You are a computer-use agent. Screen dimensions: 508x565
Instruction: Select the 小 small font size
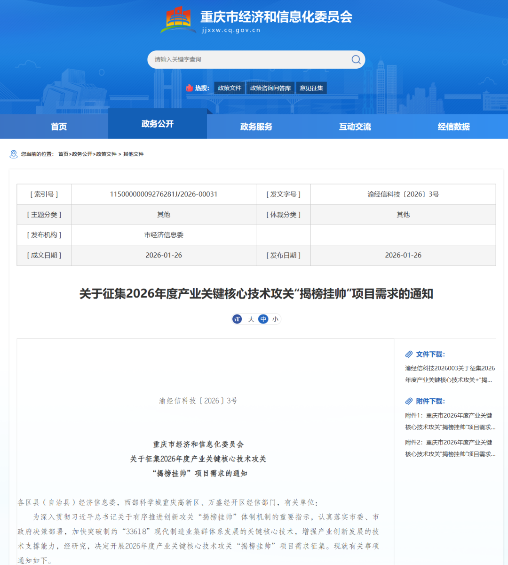(x=275, y=319)
